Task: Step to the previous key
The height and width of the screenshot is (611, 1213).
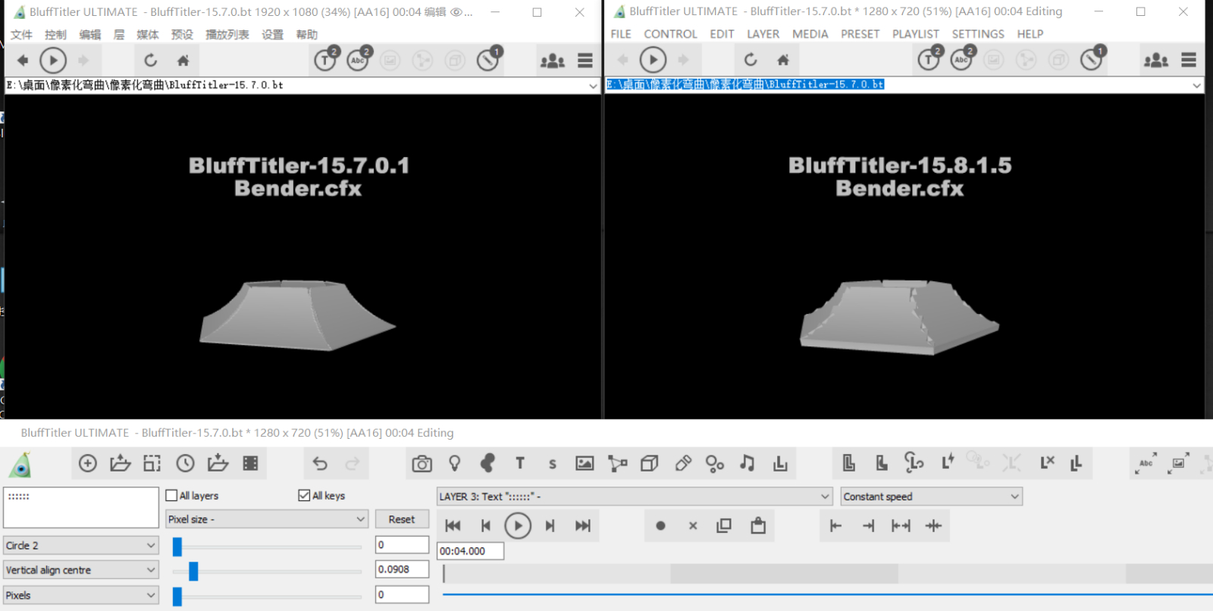Action: pyautogui.click(x=486, y=525)
